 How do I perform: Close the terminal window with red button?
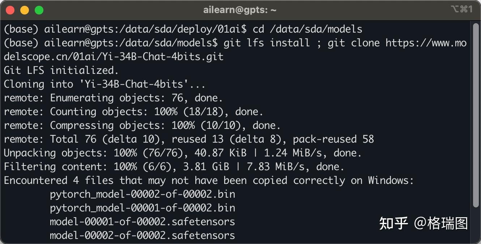pos(10,10)
